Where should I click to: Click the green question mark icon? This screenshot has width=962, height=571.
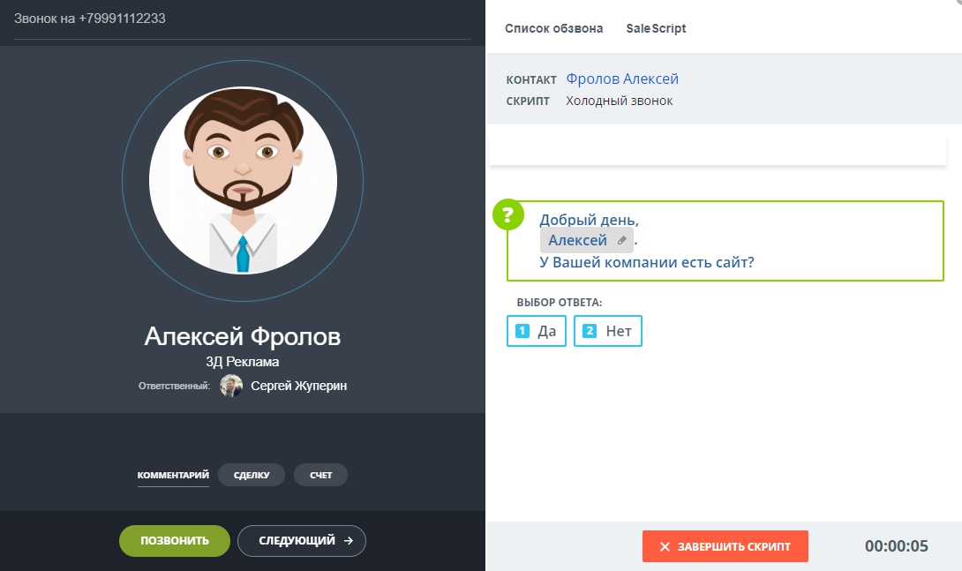point(508,214)
